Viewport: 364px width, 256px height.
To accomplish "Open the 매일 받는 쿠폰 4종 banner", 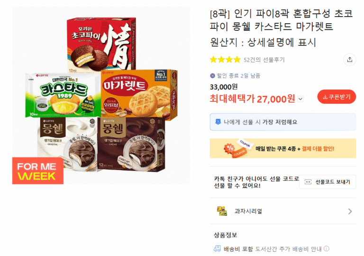I will (x=283, y=148).
